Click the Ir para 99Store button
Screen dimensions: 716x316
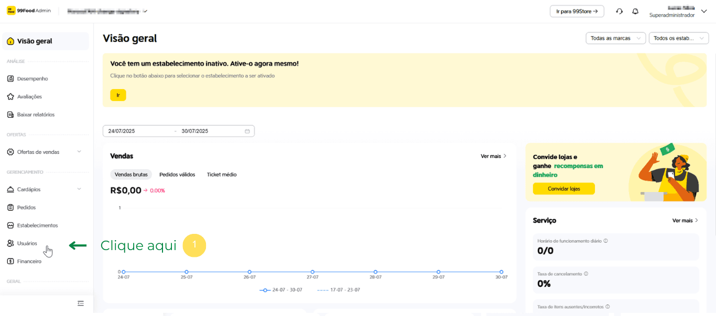point(577,11)
